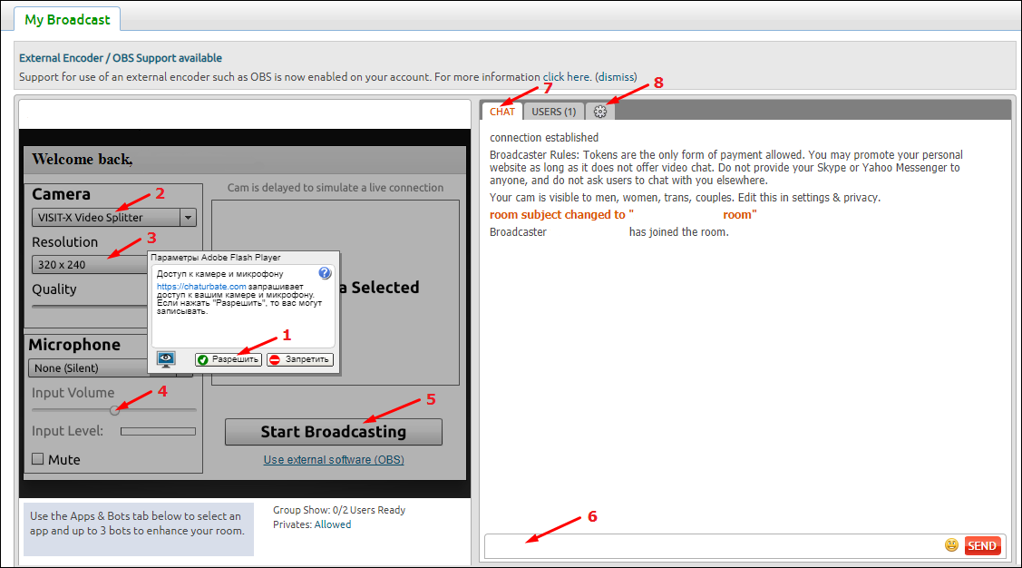1022x568 pixels.
Task: Click the emoji smiley icon in chat
Action: 951,545
